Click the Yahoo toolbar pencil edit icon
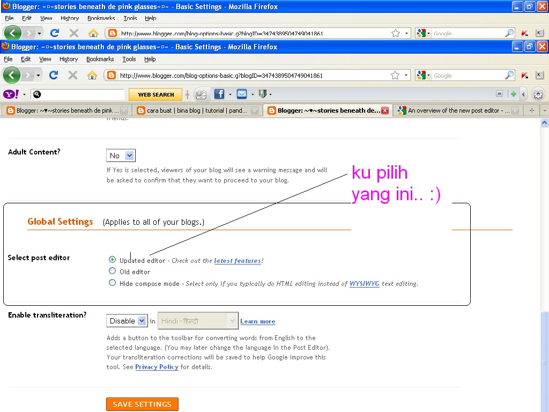The image size is (549, 412). [201, 94]
